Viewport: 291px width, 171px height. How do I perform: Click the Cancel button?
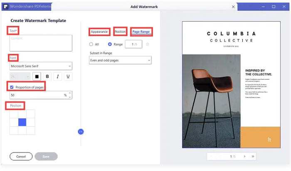[x=21, y=156]
